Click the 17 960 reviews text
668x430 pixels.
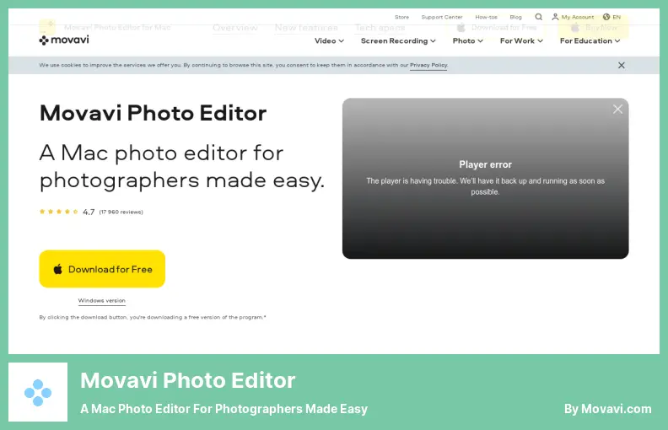click(x=121, y=212)
